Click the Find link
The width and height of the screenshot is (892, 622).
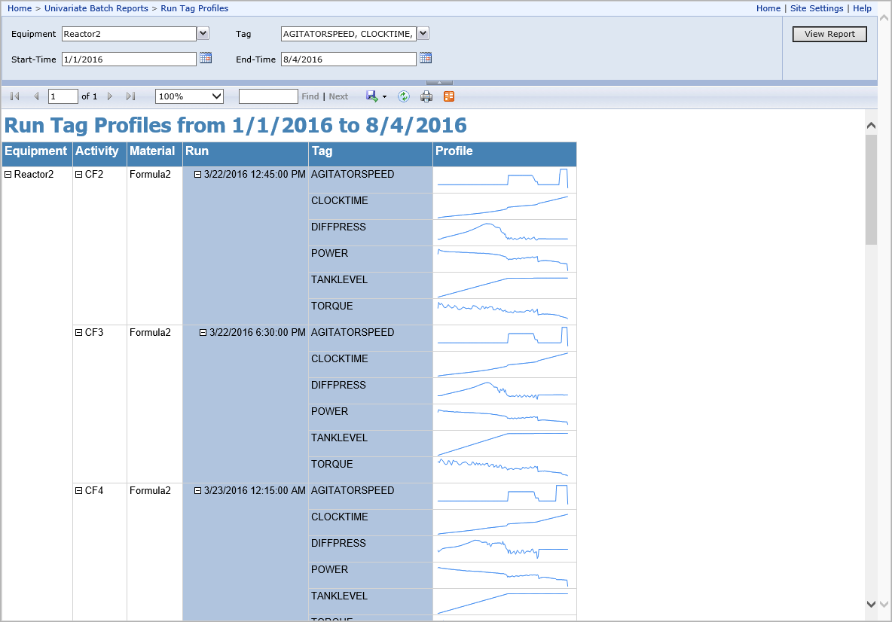(x=310, y=96)
